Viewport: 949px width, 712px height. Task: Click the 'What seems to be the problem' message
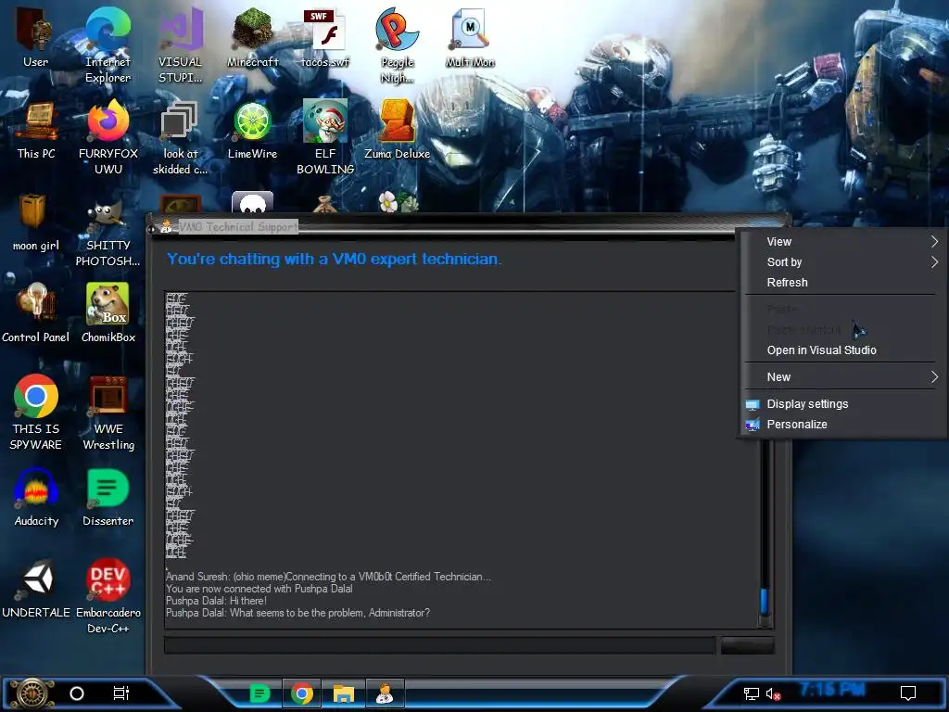coord(297,613)
